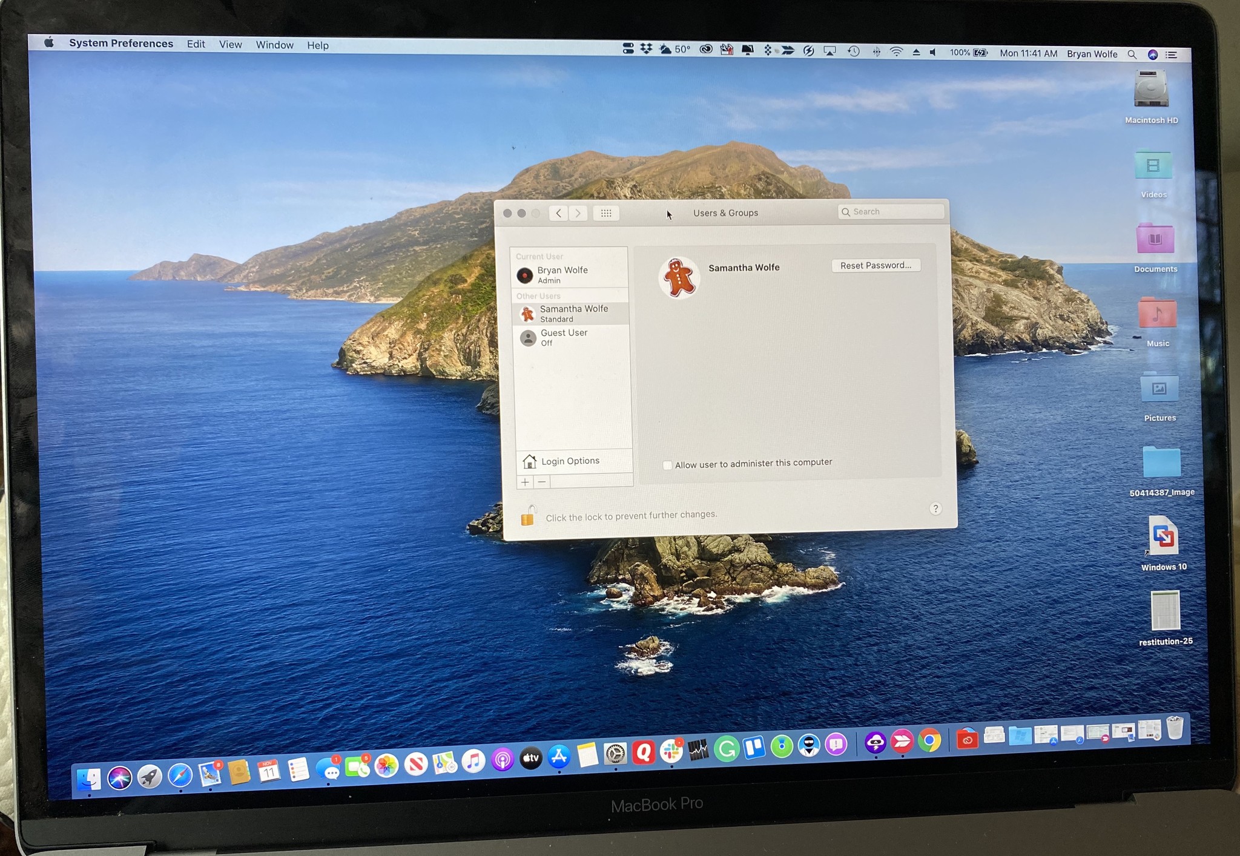Click the Reset Password button
This screenshot has width=1240, height=856.
coord(876,266)
